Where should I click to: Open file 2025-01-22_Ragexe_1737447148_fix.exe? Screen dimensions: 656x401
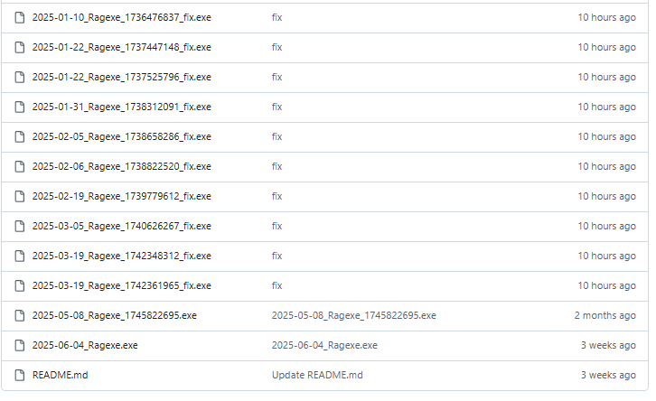(x=122, y=47)
